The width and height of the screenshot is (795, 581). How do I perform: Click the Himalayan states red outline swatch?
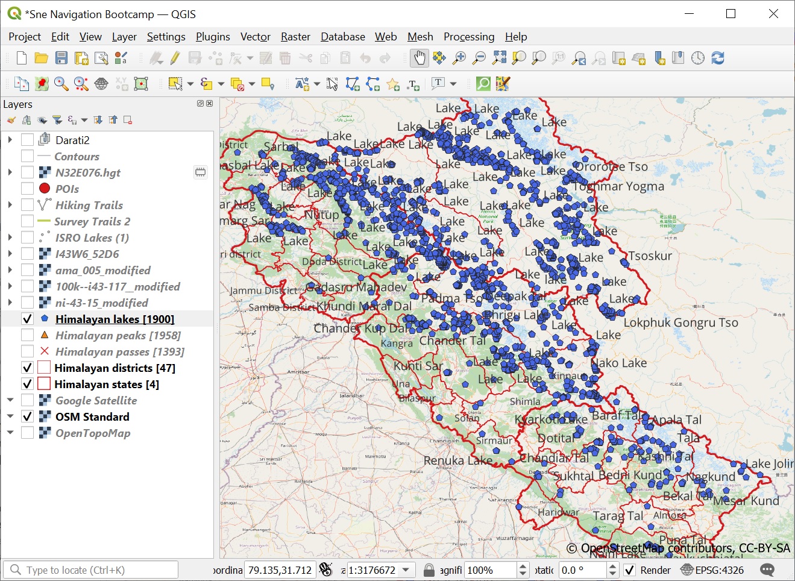tap(44, 384)
